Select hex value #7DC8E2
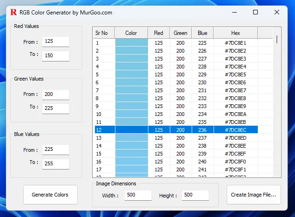 235,51
